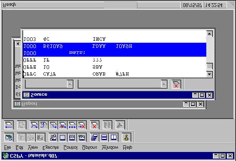Open the Control menu
This screenshot has height=161, width=236.
tap(70, 148)
